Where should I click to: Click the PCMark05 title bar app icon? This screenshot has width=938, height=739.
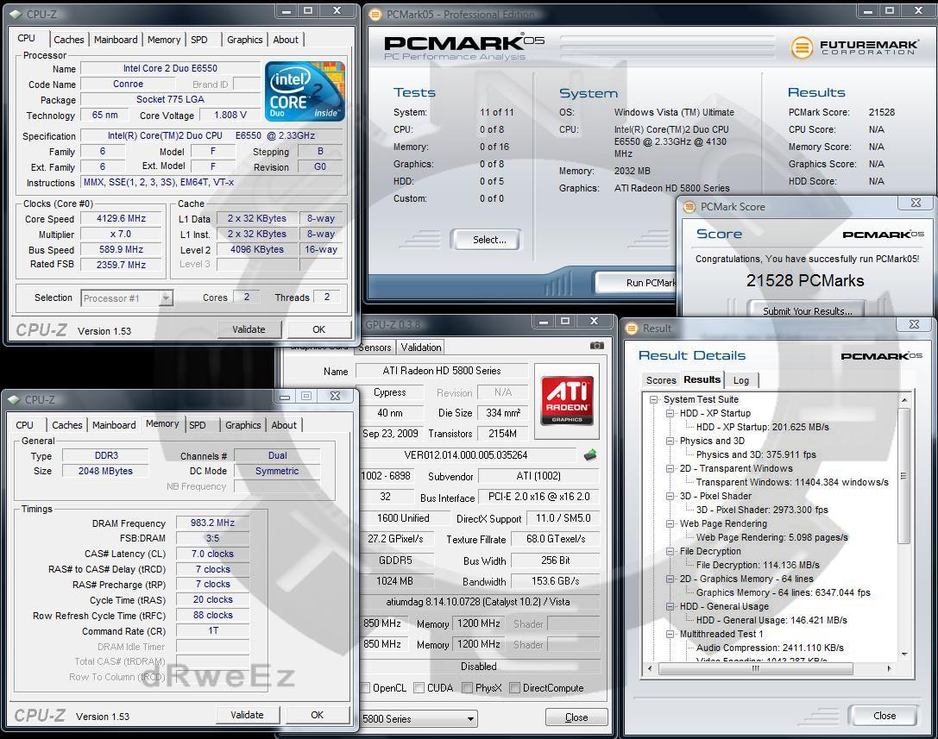pos(375,15)
